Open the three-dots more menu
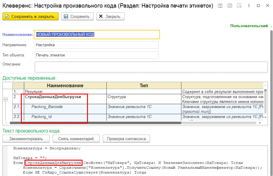 pyautogui.click(x=249, y=6)
